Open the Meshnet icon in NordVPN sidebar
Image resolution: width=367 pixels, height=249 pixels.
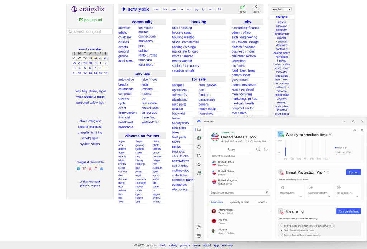199,165
